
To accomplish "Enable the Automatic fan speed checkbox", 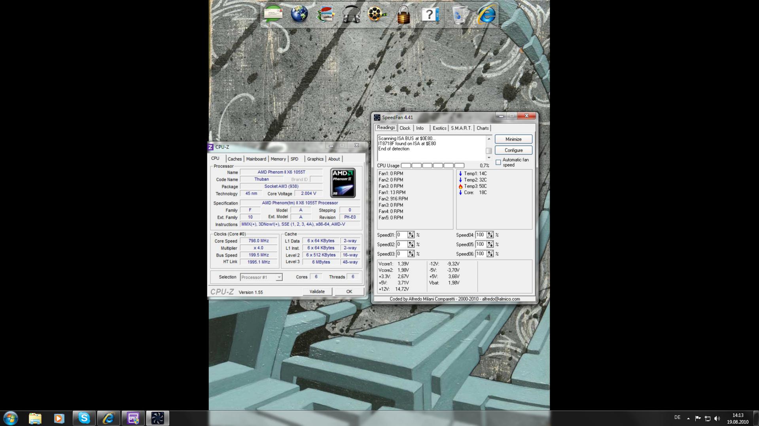I will [498, 162].
